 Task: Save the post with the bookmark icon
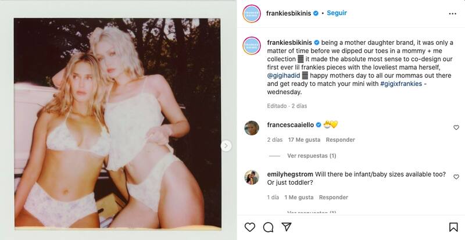(453, 227)
